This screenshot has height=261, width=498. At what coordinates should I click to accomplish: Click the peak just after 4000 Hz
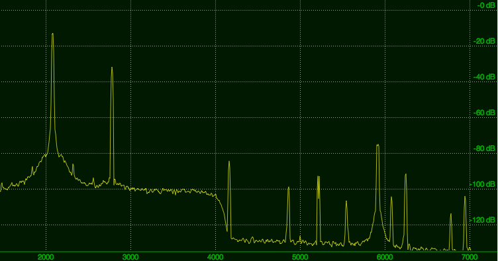pyautogui.click(x=229, y=162)
